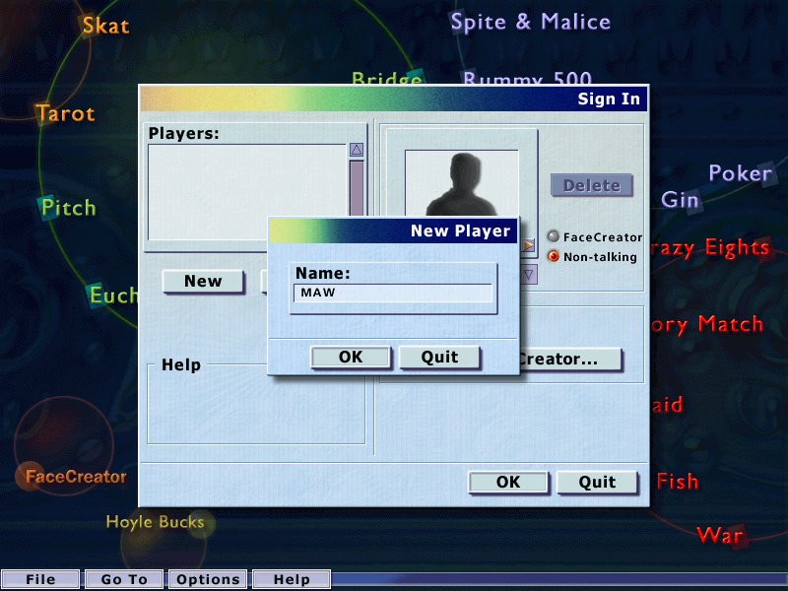Open the Options menu
788x591 pixels.
tap(208, 579)
